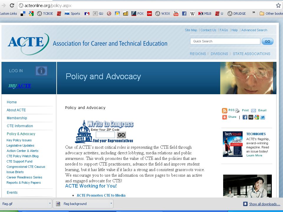Screen dimensions: 283x212
Task: Open the GU bookmark
Action: (98, 14)
